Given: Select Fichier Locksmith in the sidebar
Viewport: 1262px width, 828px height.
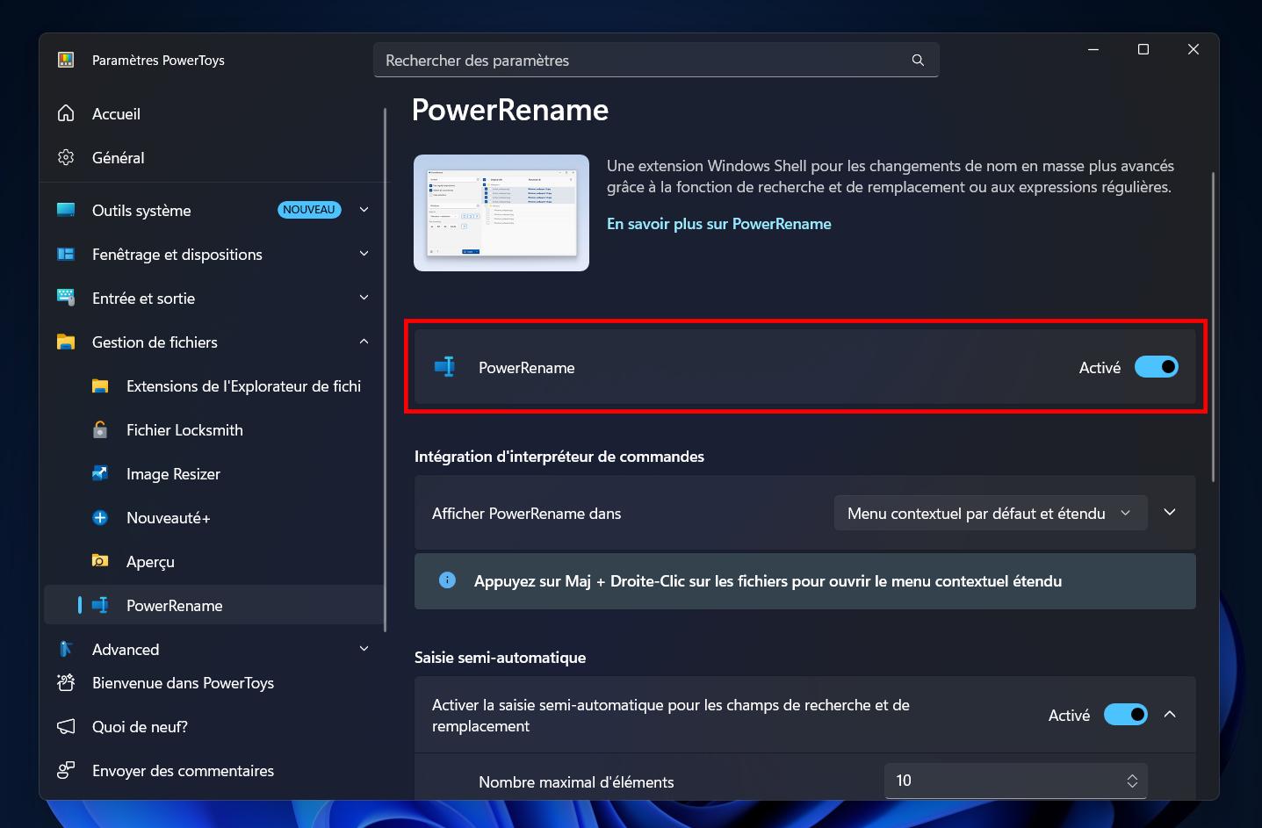Looking at the screenshot, I should pos(213,429).
